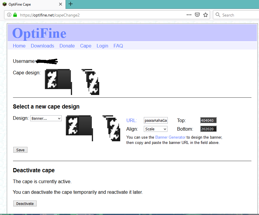259x215 pixels.
Task: Open a new tab with the plus button
Action: [71, 4]
